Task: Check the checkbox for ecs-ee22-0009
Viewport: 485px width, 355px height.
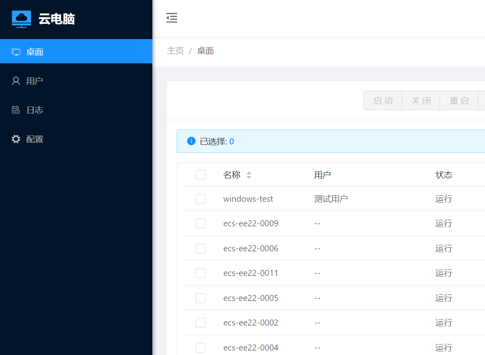Action: pyautogui.click(x=200, y=223)
